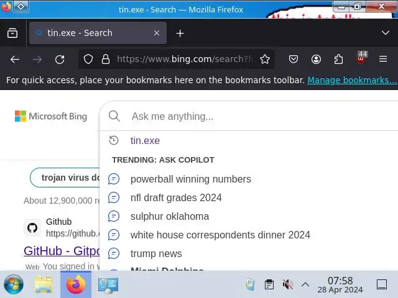This screenshot has width=398, height=298.
Task: Open clipboard tray icon
Action: pyautogui.click(x=269, y=284)
